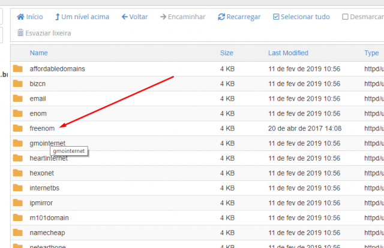This screenshot has width=384, height=248.
Task: Click Encaminhar forward button
Action: 182,17
